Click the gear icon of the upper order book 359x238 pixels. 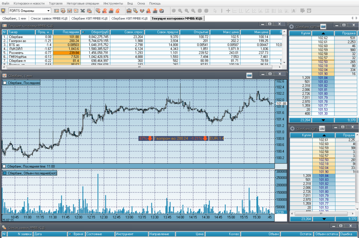[x=291, y=27]
